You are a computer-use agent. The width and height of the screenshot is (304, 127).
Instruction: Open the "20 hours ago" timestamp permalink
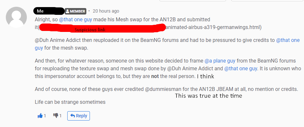[x=106, y=11]
